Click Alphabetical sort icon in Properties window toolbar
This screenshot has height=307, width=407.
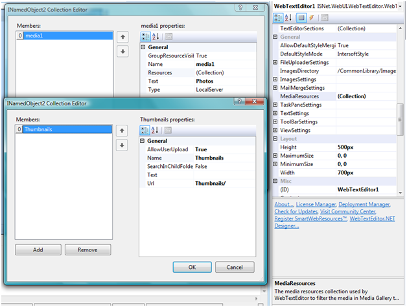coord(289,18)
